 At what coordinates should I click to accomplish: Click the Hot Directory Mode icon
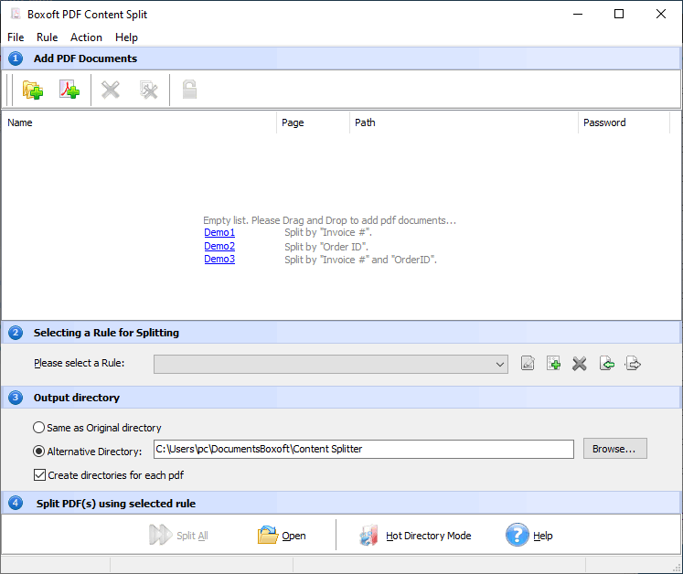point(368,535)
